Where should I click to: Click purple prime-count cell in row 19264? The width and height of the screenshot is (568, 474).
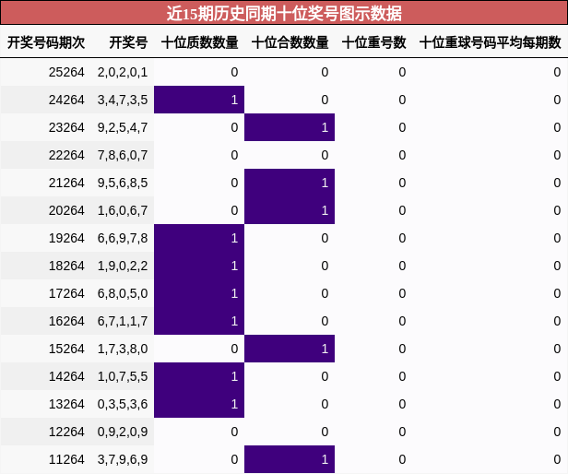(x=199, y=238)
